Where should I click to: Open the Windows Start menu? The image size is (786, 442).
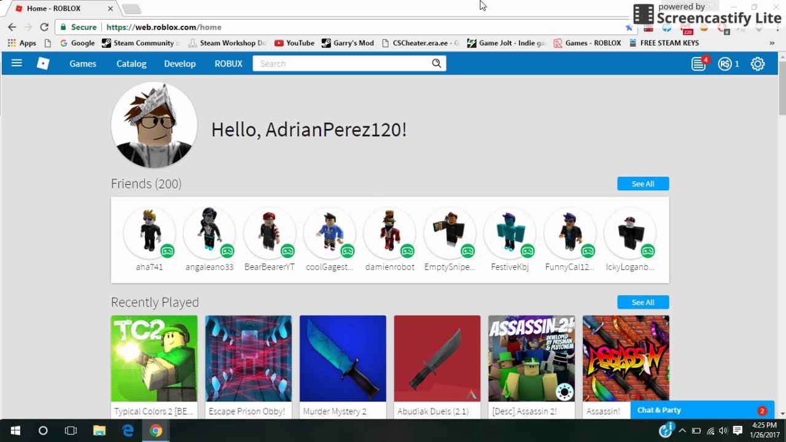(15, 431)
